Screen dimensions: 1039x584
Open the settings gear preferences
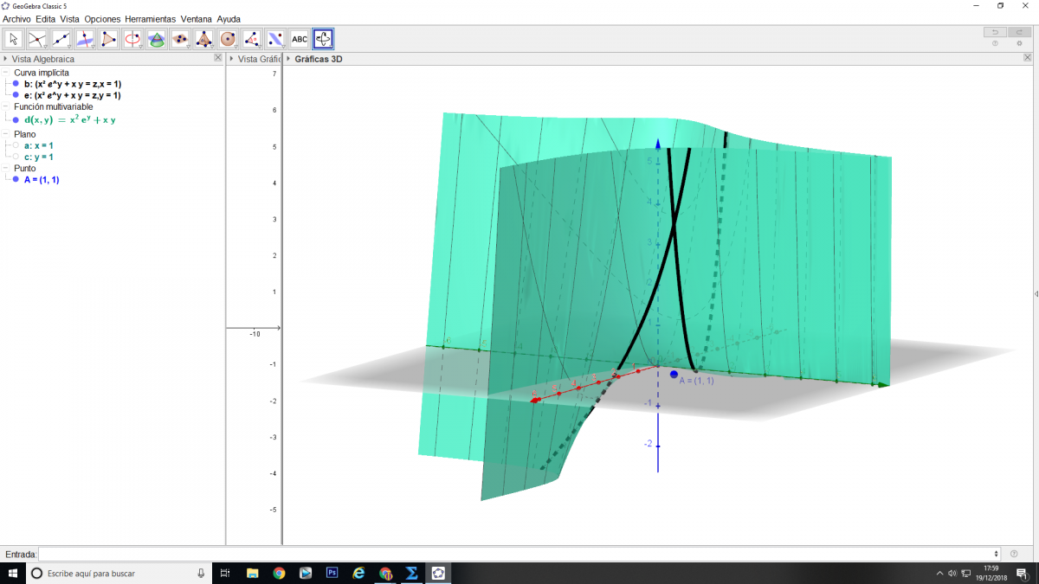pos(1019,43)
